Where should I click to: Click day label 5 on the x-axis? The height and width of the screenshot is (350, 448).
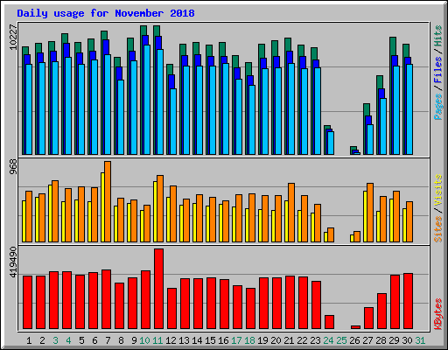(x=81, y=340)
